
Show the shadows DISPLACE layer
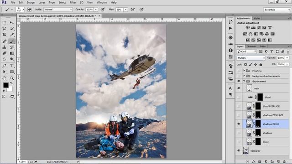239,115
